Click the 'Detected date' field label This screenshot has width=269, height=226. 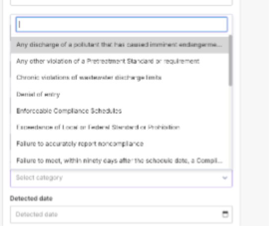[x=31, y=198]
